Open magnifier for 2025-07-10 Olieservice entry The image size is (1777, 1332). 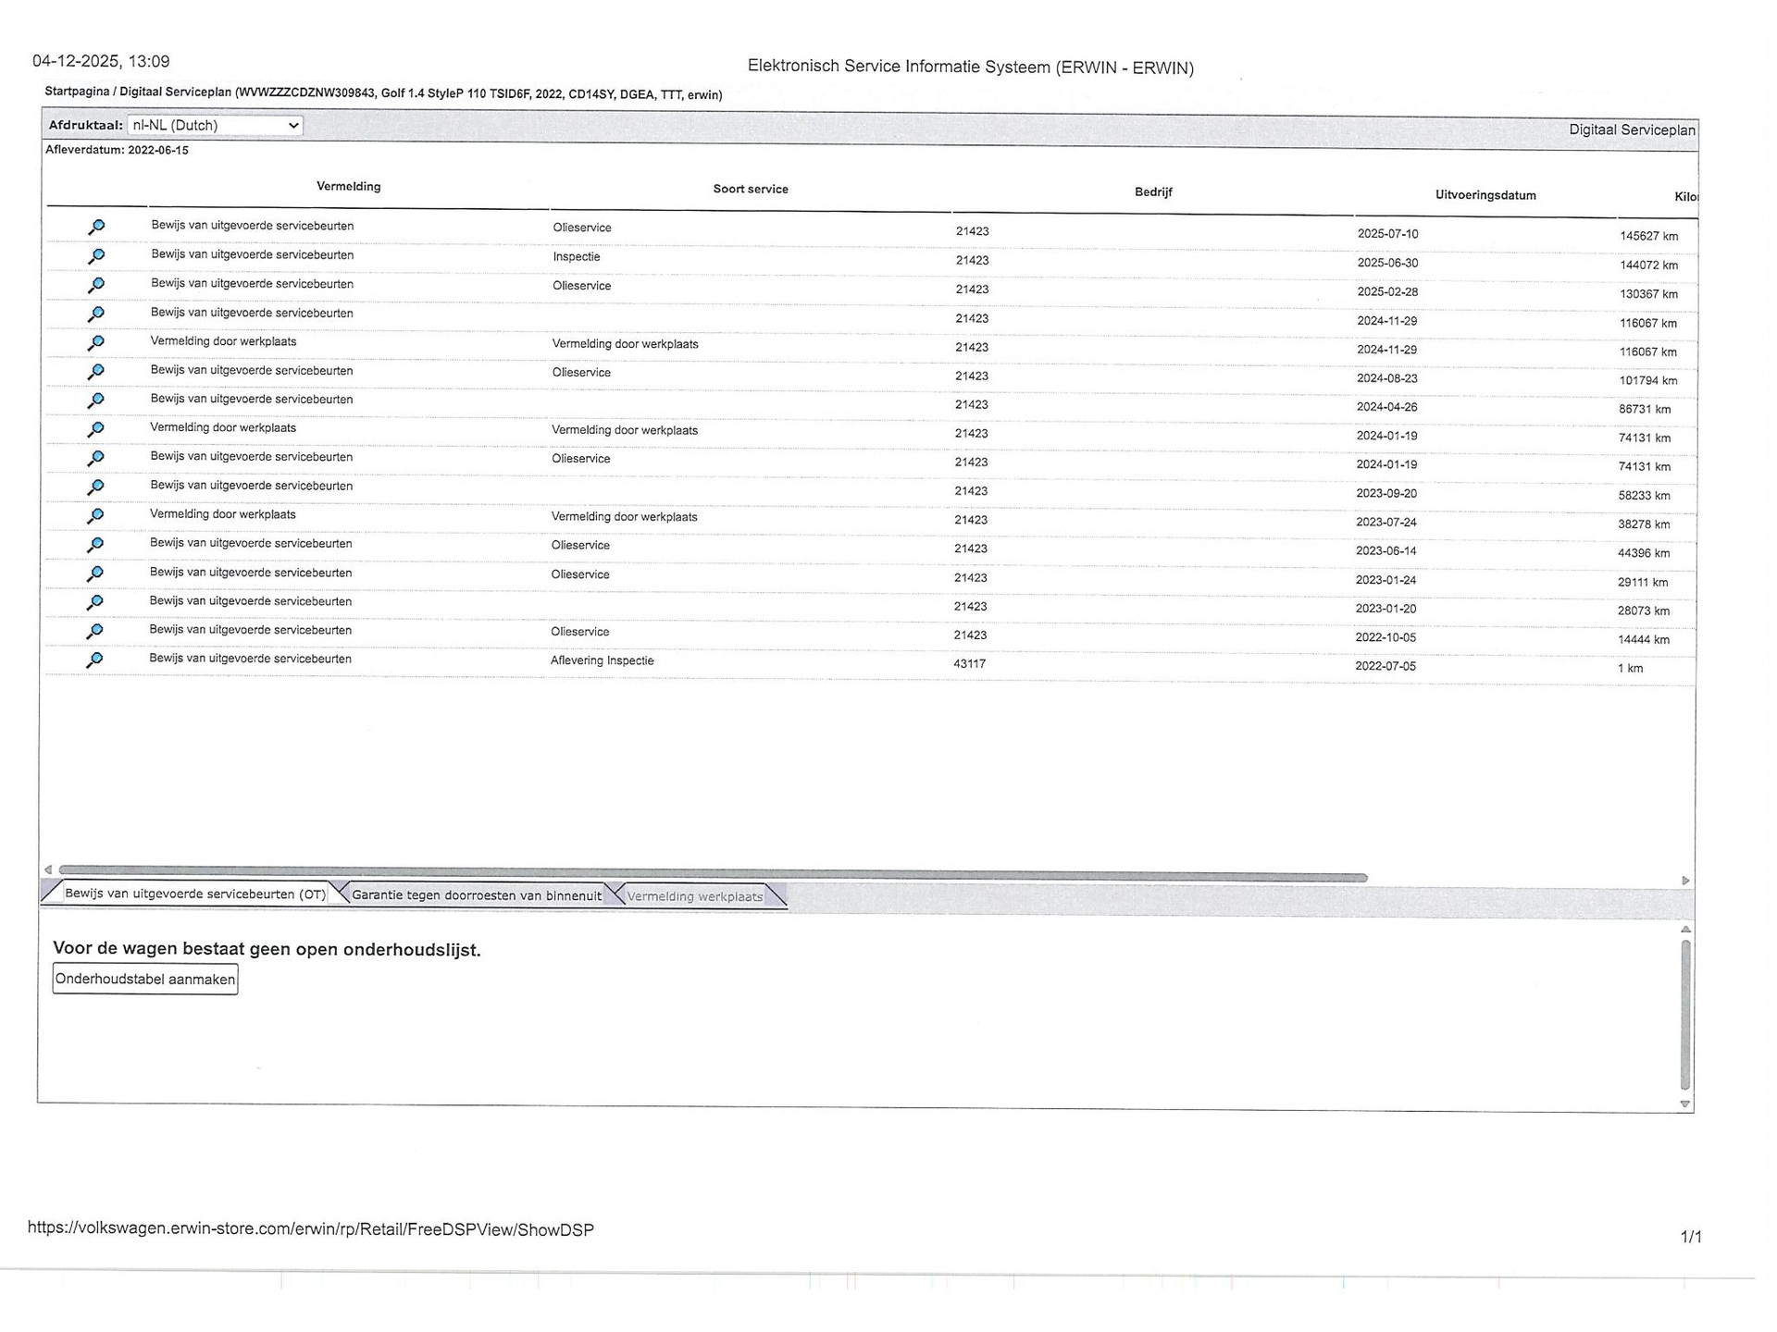pyautogui.click(x=95, y=227)
